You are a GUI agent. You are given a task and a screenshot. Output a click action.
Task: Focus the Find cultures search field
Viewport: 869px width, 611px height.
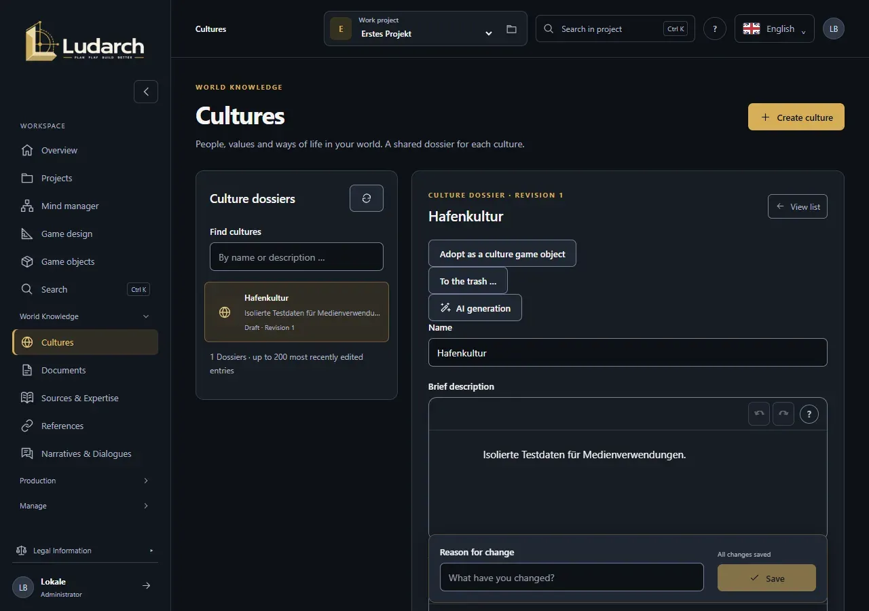click(x=297, y=257)
